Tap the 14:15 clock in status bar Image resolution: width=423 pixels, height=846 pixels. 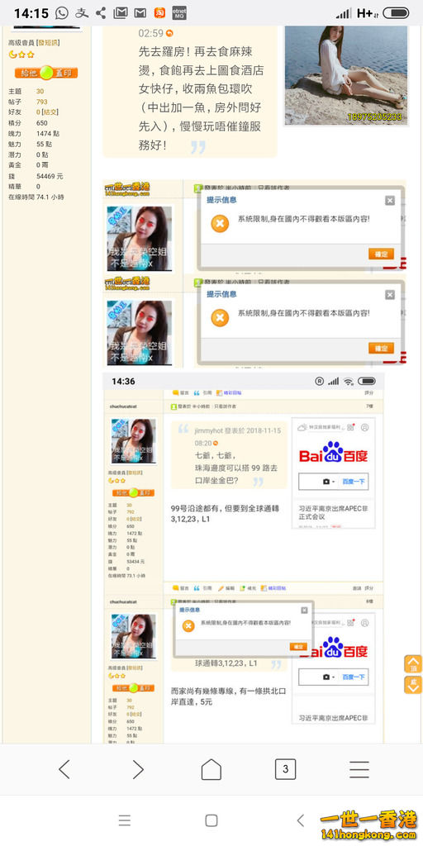(x=31, y=13)
